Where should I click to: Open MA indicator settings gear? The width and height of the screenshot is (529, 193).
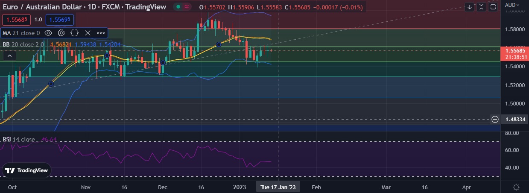click(x=61, y=33)
